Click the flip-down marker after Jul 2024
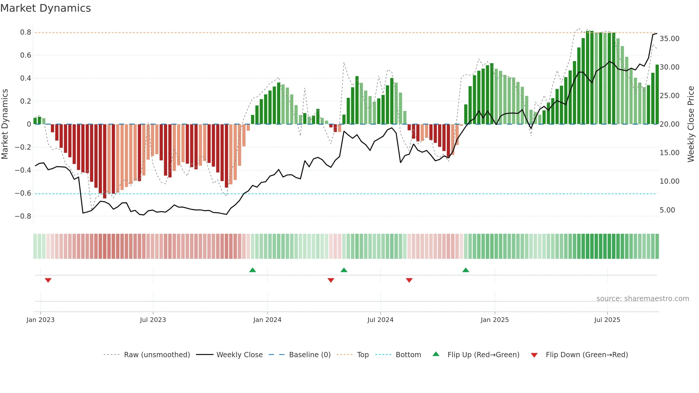 (x=409, y=280)
